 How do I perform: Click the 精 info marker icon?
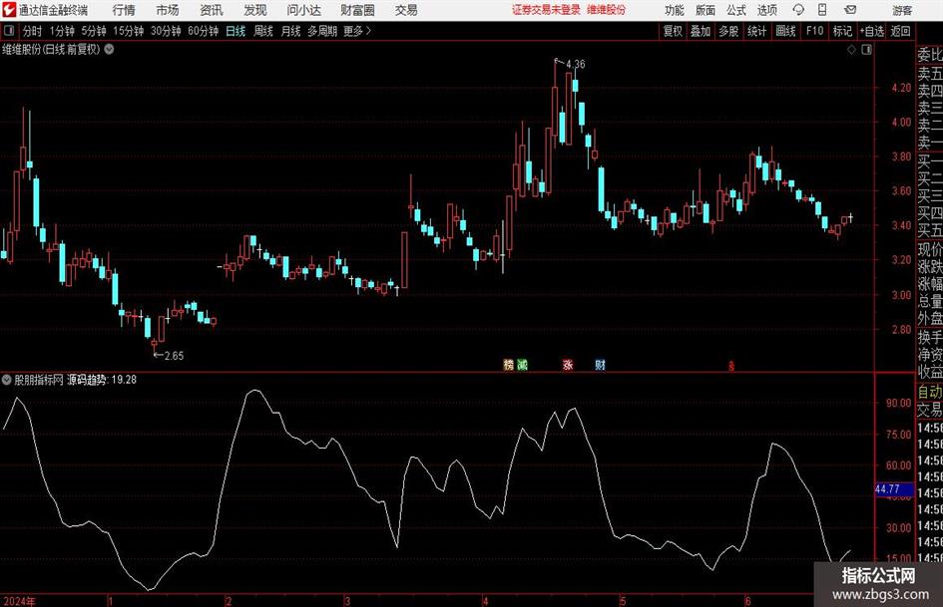509,365
